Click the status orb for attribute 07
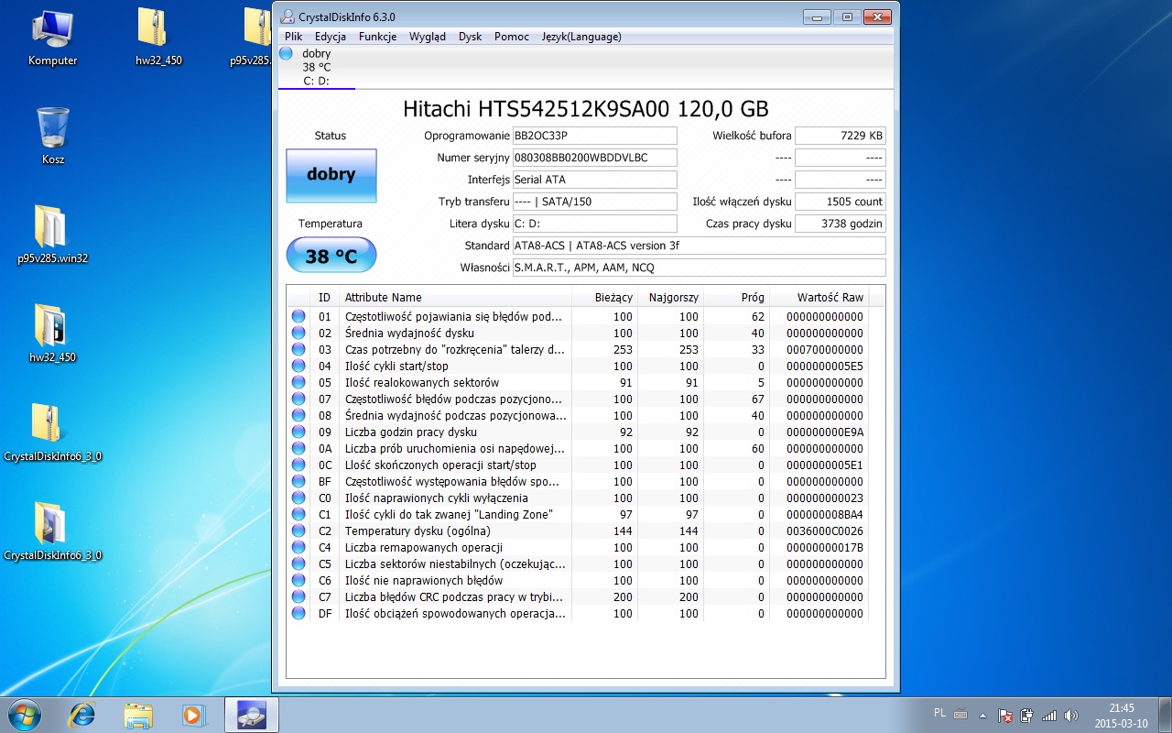This screenshot has width=1172, height=733. [298, 399]
